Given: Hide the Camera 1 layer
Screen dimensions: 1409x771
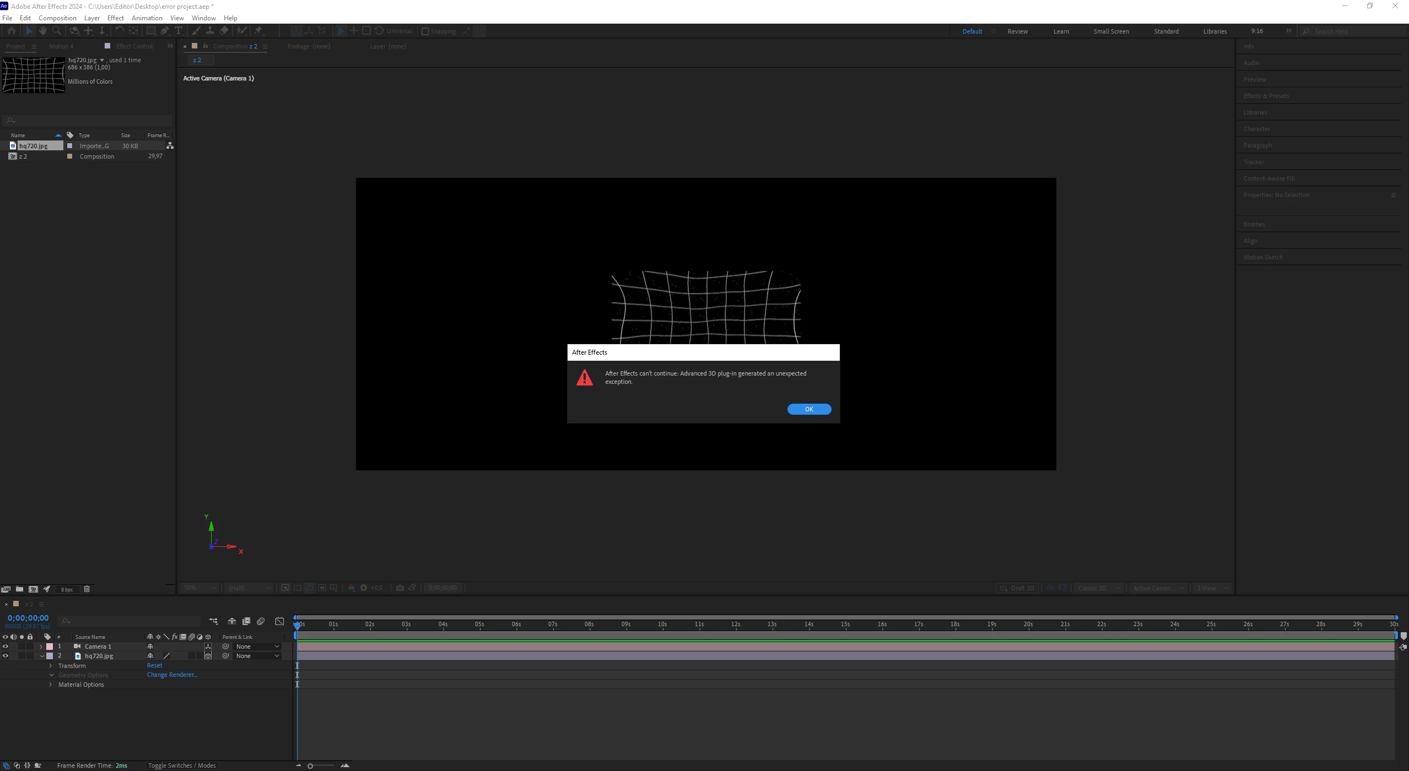Looking at the screenshot, I should click(x=6, y=647).
